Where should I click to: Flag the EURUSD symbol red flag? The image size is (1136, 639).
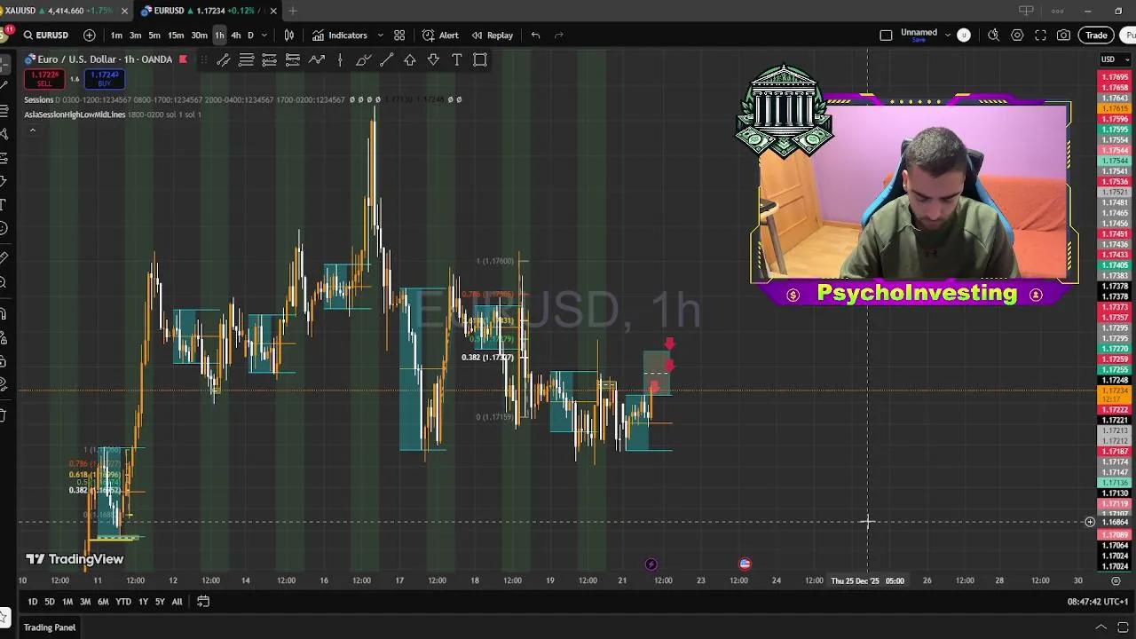pyautogui.click(x=183, y=59)
